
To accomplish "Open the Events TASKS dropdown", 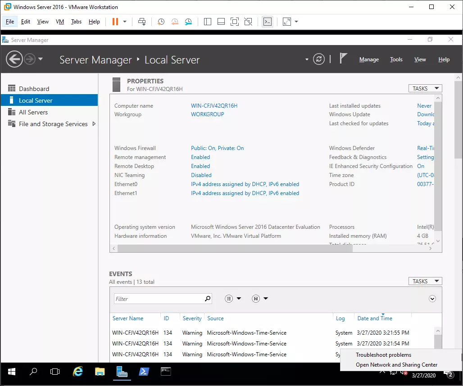I will tap(425, 281).
